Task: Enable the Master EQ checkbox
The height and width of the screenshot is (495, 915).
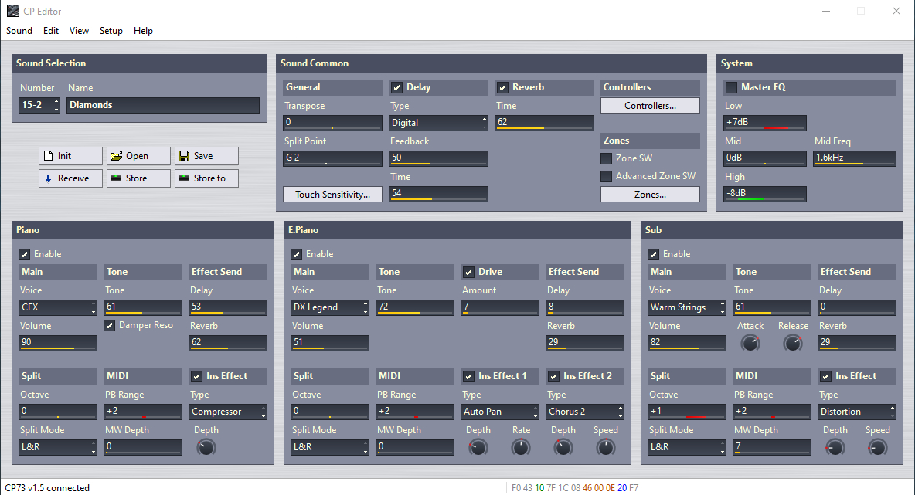Action: (731, 87)
